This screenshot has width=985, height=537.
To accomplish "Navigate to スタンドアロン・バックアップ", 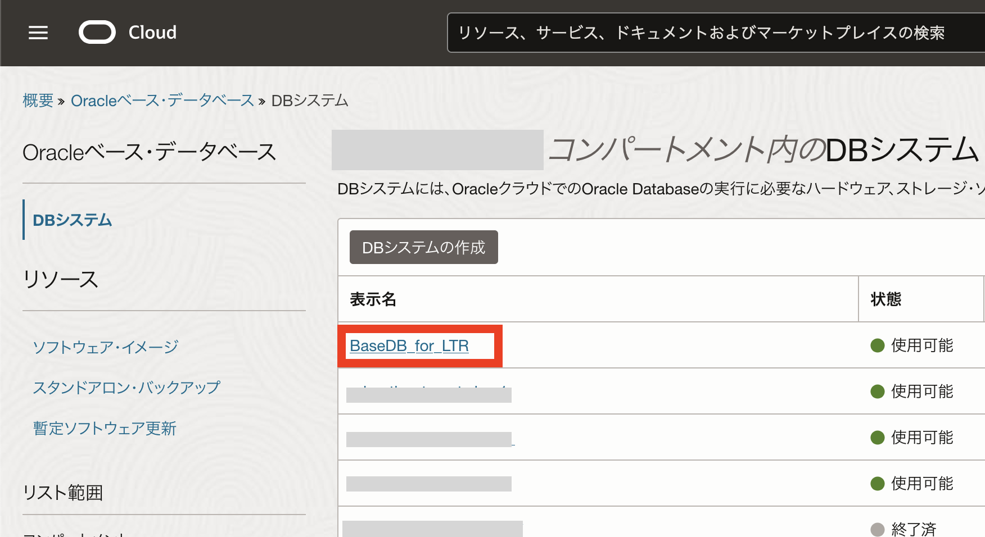I will [x=126, y=388].
